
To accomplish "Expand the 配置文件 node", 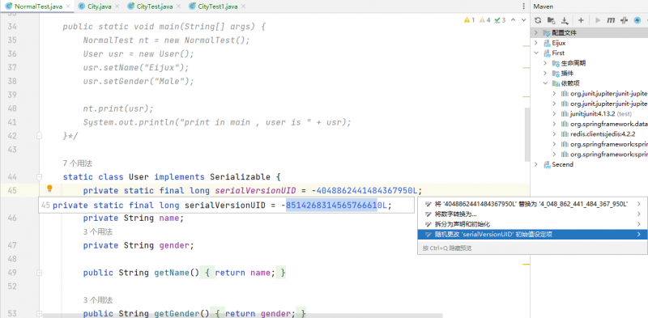I will click(x=536, y=32).
